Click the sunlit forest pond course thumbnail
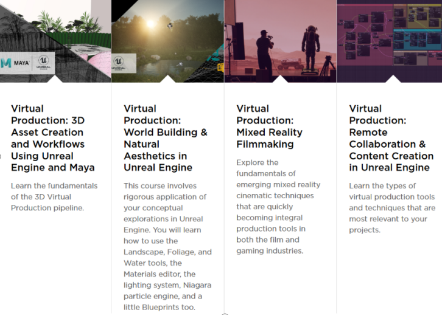Viewport: 442px width, 315px height. 167,41
